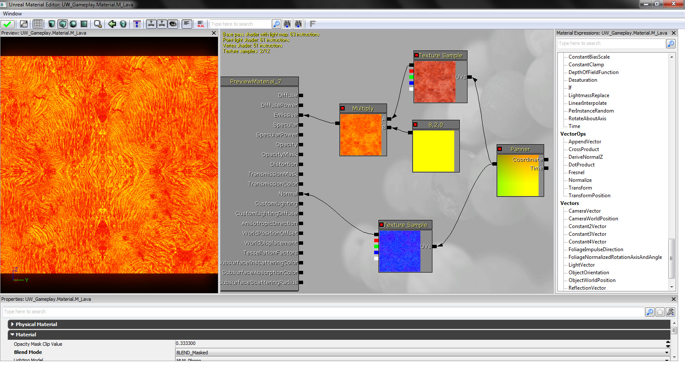Toggle the red preview square on Multiply node
Viewport: 685px width, 368px height.
click(x=342, y=108)
